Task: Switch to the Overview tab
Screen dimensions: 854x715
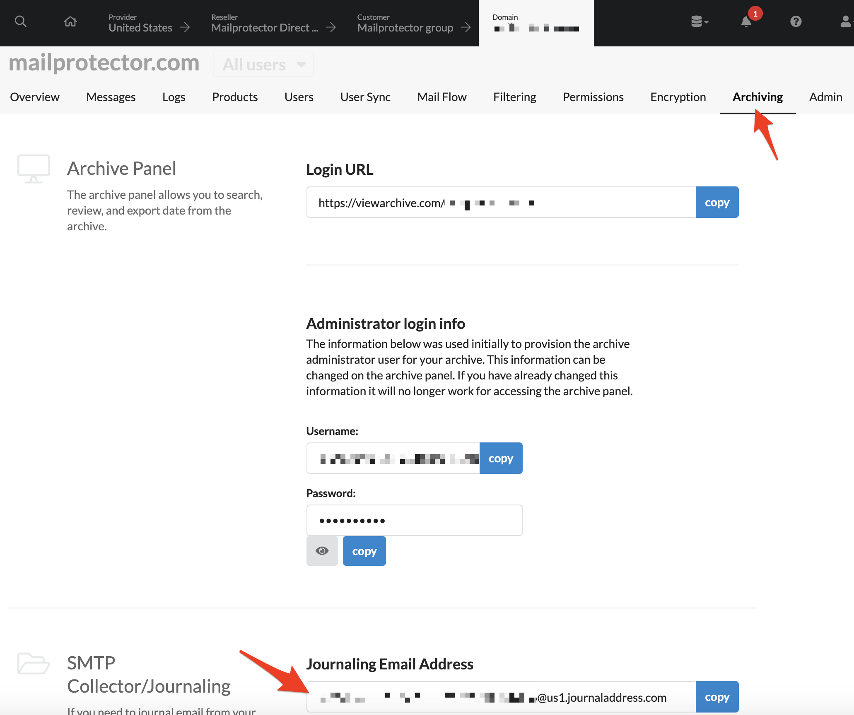Action: coord(35,97)
